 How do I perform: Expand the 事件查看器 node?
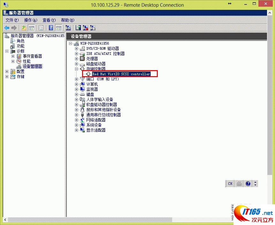click(x=13, y=56)
